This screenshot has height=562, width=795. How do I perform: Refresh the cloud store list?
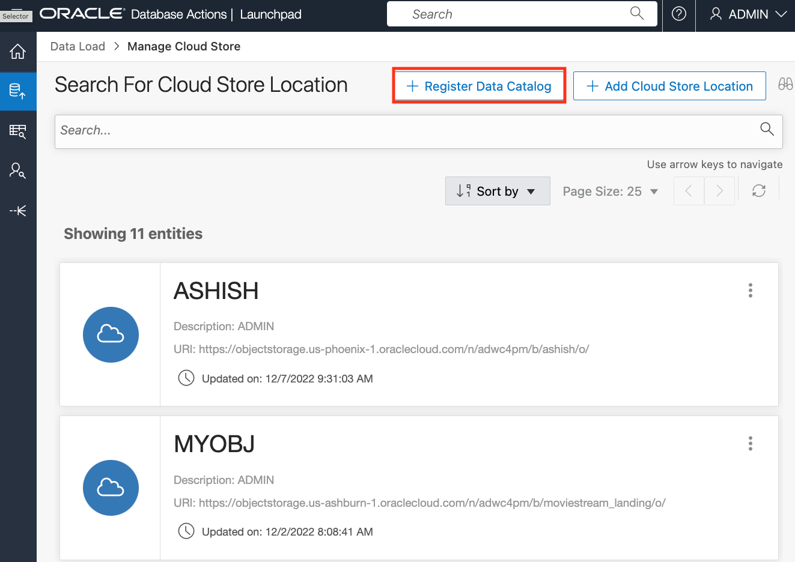click(x=758, y=190)
